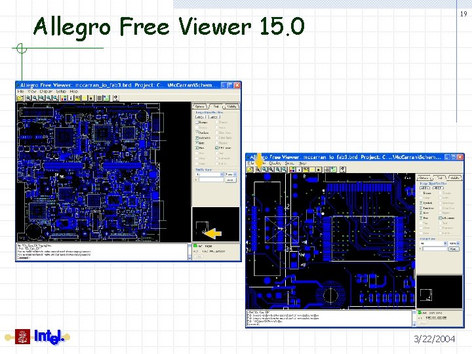Click All Off button in zoomed-in window
Viewport: 472px width, 354px height.
(438, 188)
